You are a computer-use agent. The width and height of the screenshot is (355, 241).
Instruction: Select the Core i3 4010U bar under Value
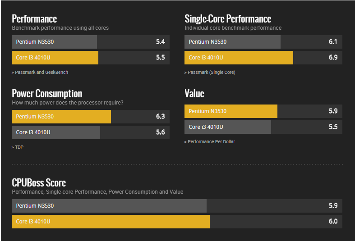pyautogui.click(x=263, y=127)
